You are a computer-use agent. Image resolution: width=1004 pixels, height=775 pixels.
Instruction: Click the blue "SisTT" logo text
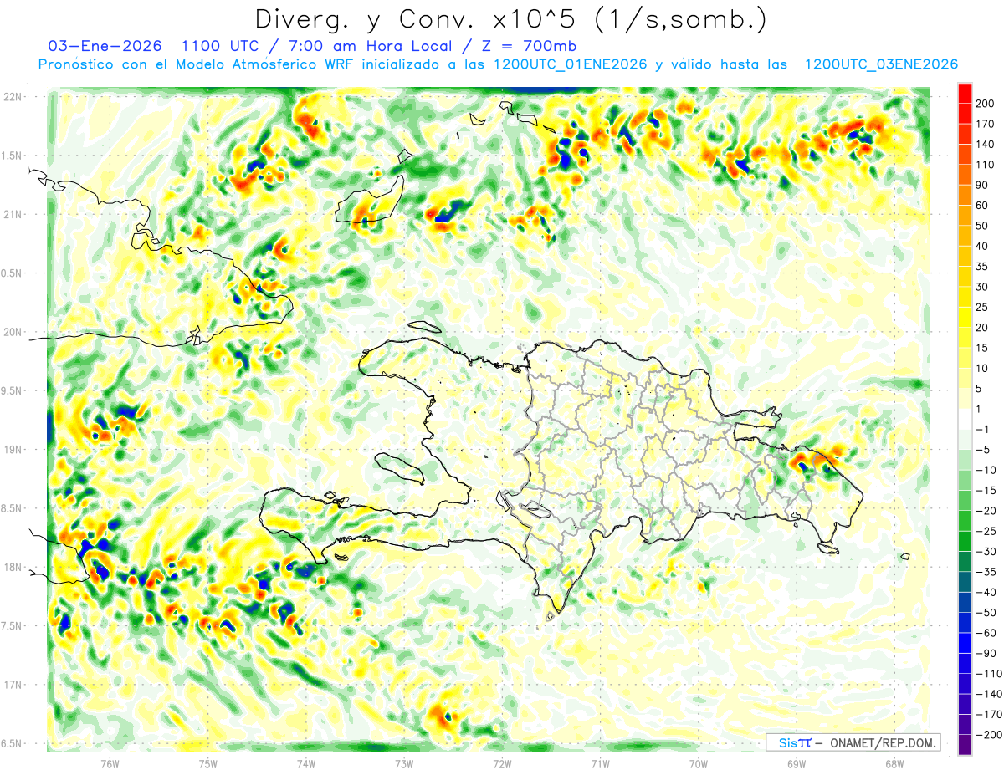(795, 742)
